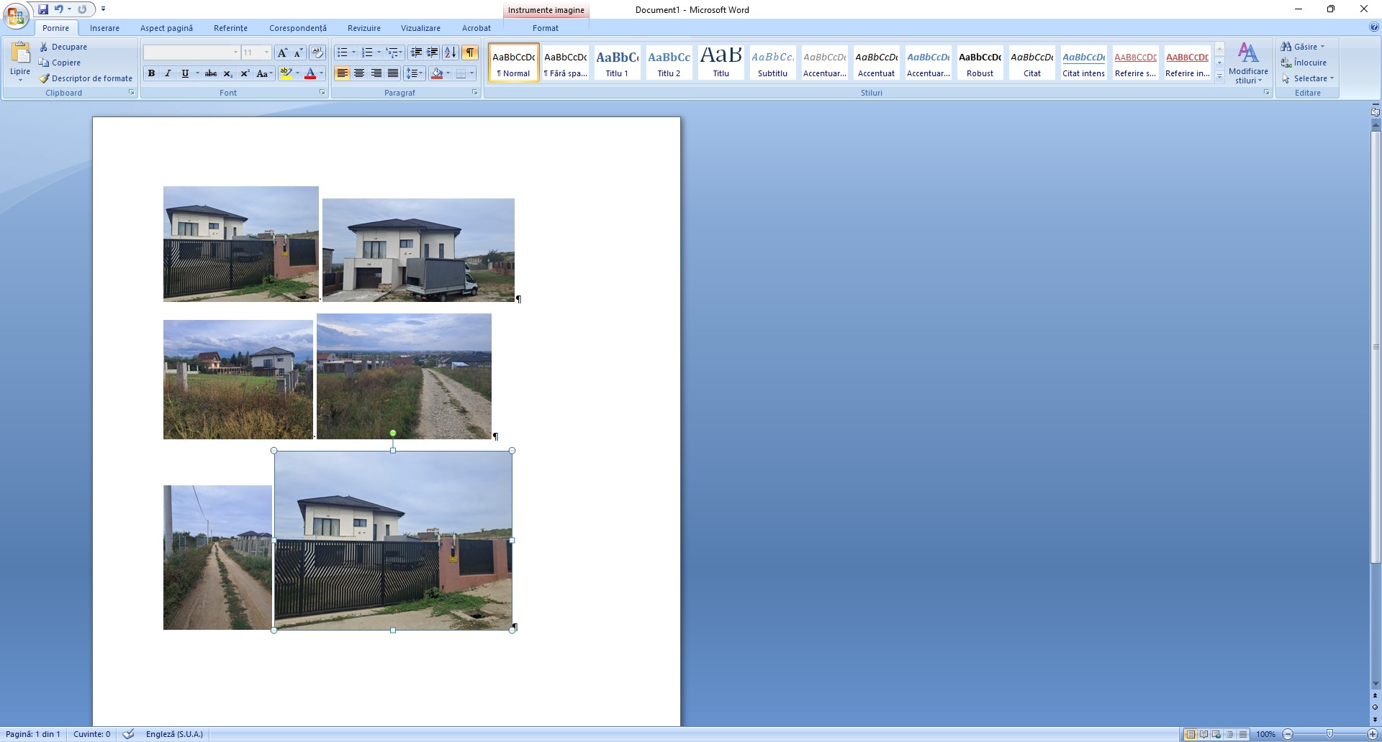Image resolution: width=1382 pixels, height=742 pixels.
Task: Apply the Titlu 1 style
Action: click(x=617, y=62)
